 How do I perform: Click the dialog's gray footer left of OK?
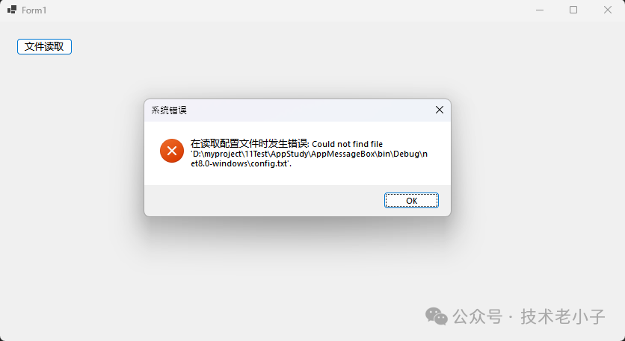[x=263, y=201]
